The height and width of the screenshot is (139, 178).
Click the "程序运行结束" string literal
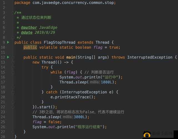[x=89, y=127]
